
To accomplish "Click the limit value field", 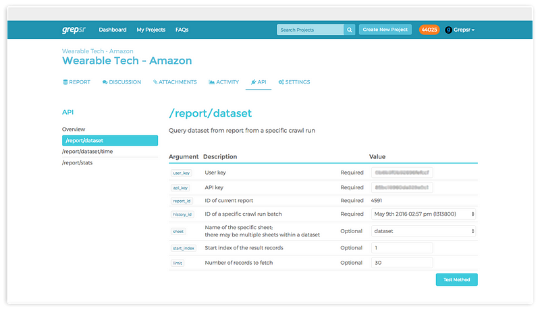I will [402, 263].
